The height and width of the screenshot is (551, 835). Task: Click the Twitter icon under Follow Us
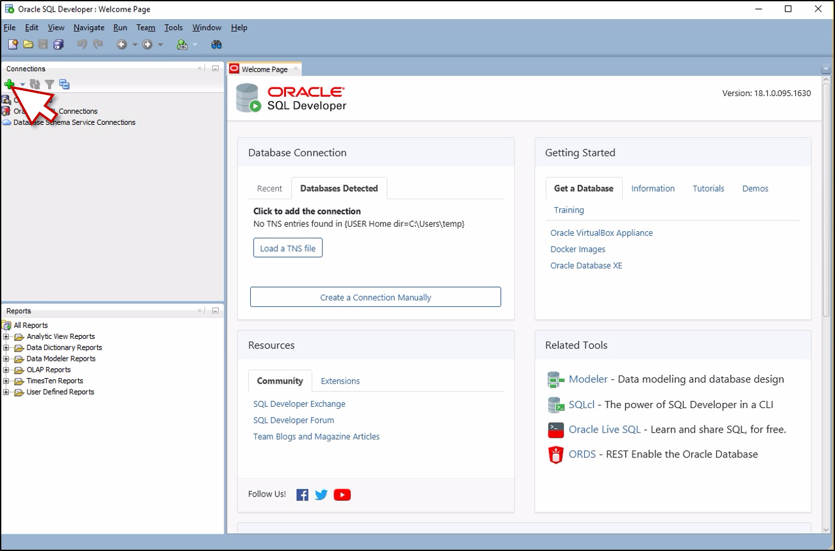tap(321, 495)
